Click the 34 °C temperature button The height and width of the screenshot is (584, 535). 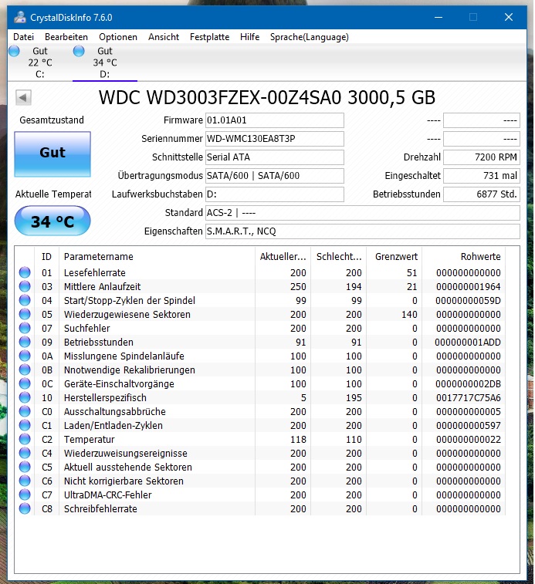(x=52, y=221)
